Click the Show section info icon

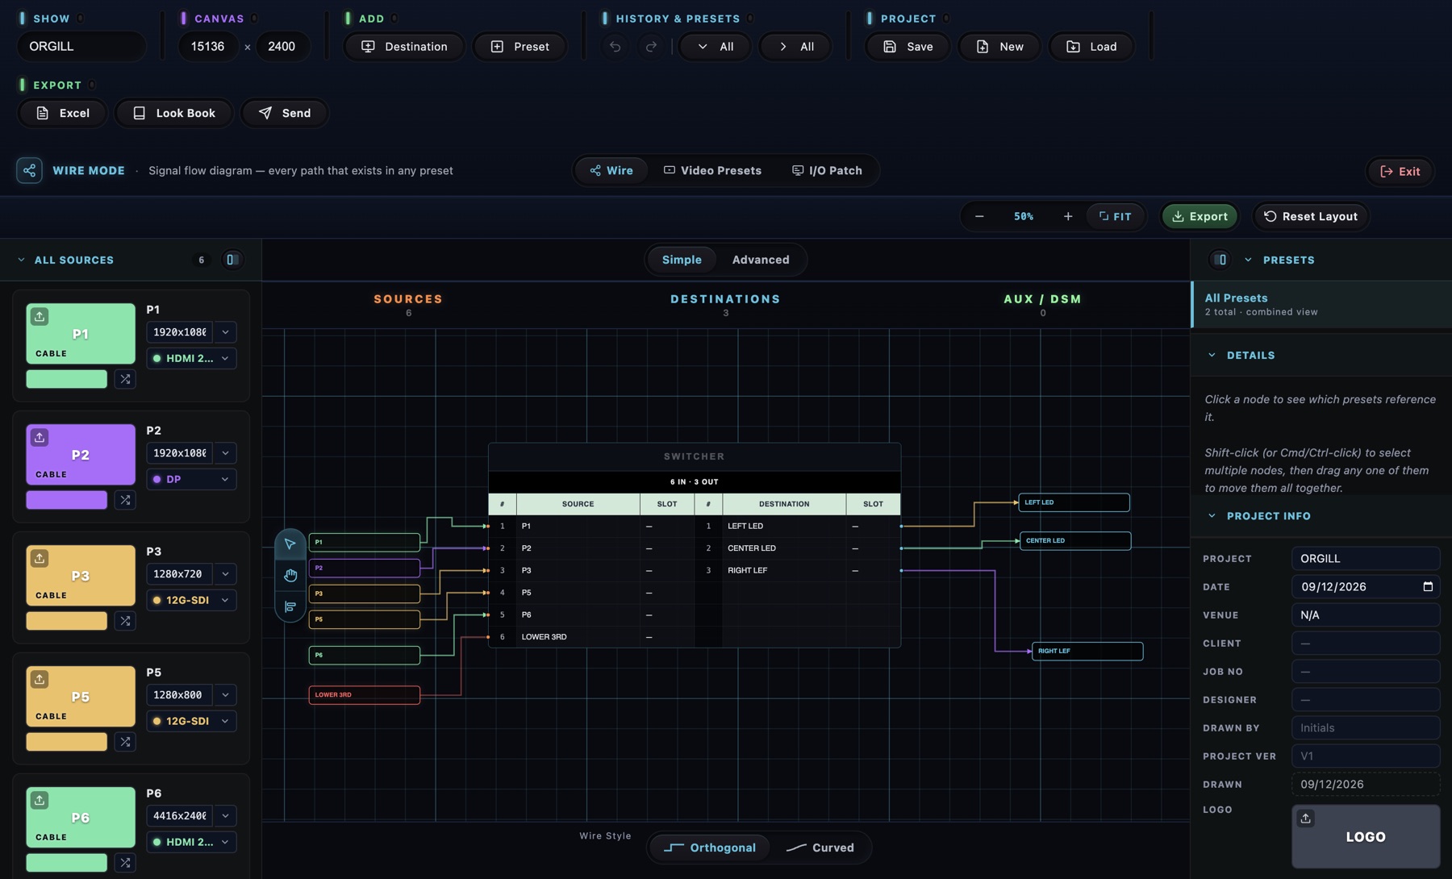click(81, 19)
